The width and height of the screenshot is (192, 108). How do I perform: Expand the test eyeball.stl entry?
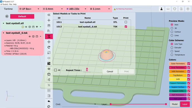[x=4, y=23]
